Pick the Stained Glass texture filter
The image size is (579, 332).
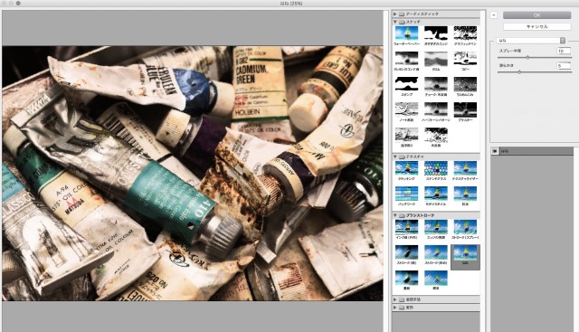[x=436, y=168]
